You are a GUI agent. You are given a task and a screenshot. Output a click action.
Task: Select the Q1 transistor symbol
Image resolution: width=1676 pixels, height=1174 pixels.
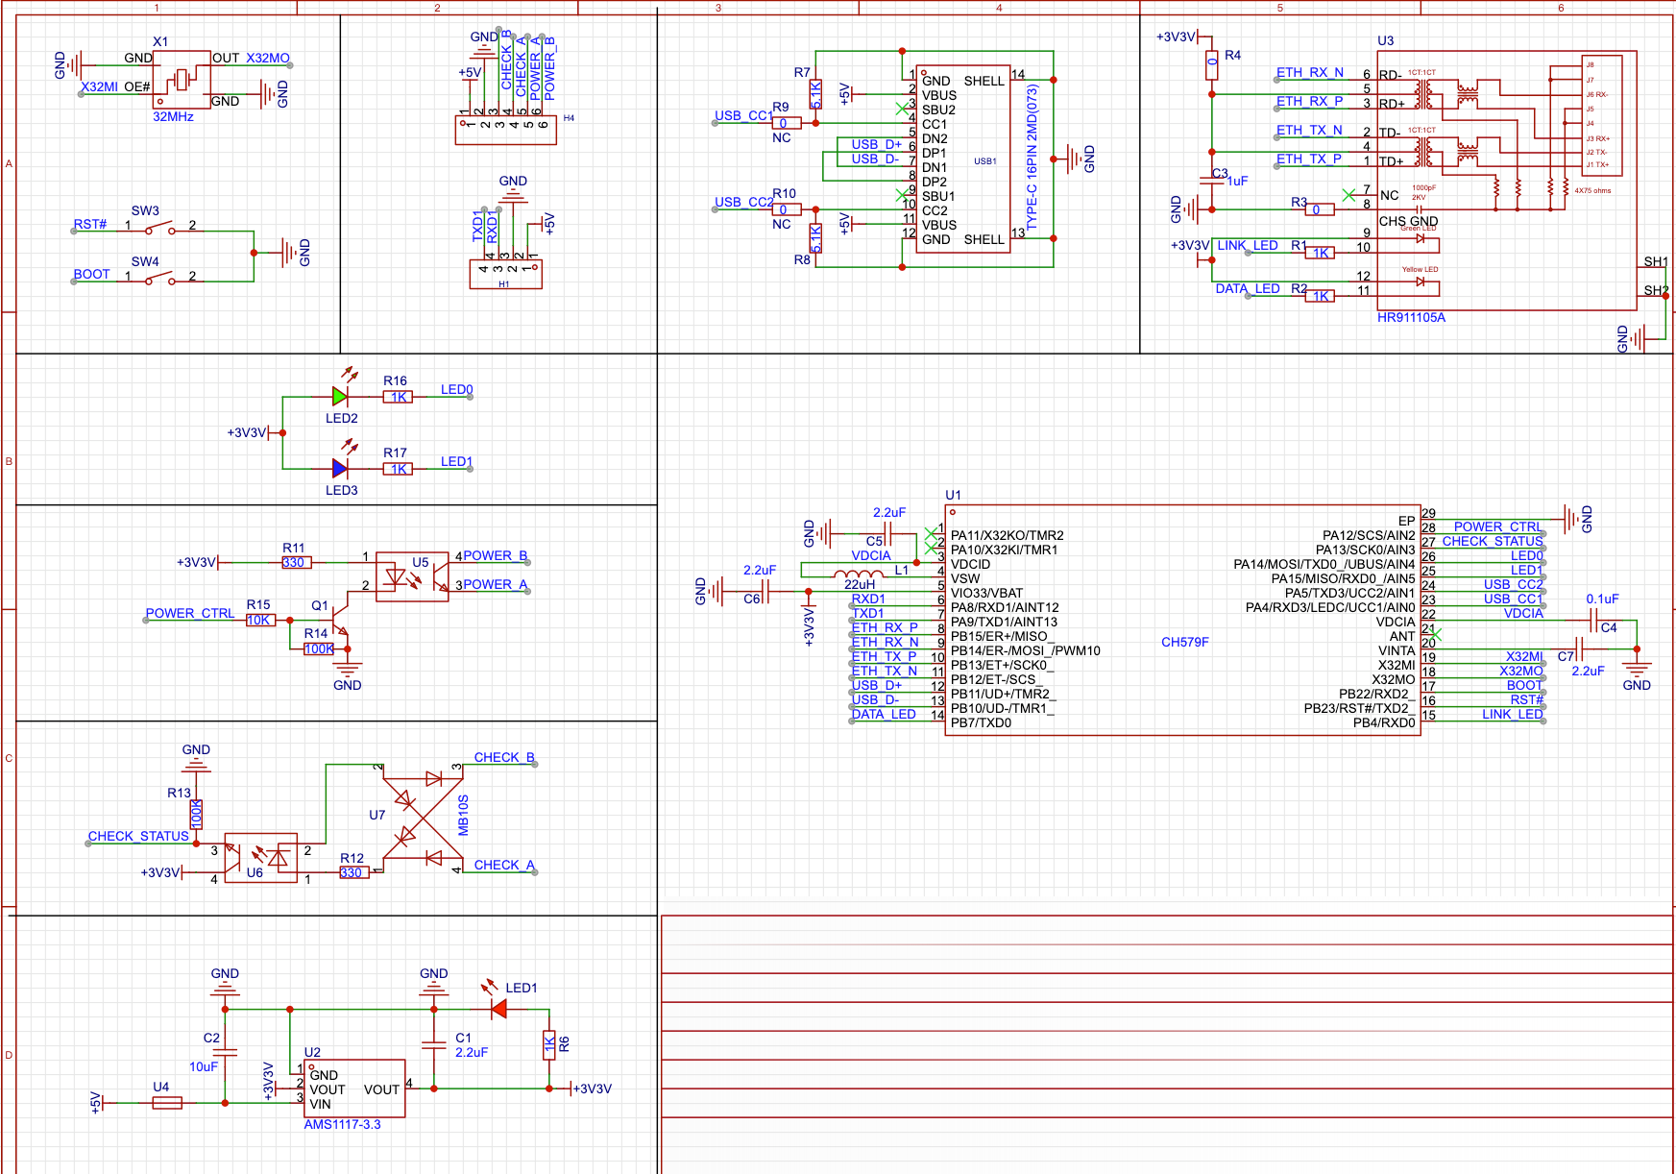tap(340, 620)
